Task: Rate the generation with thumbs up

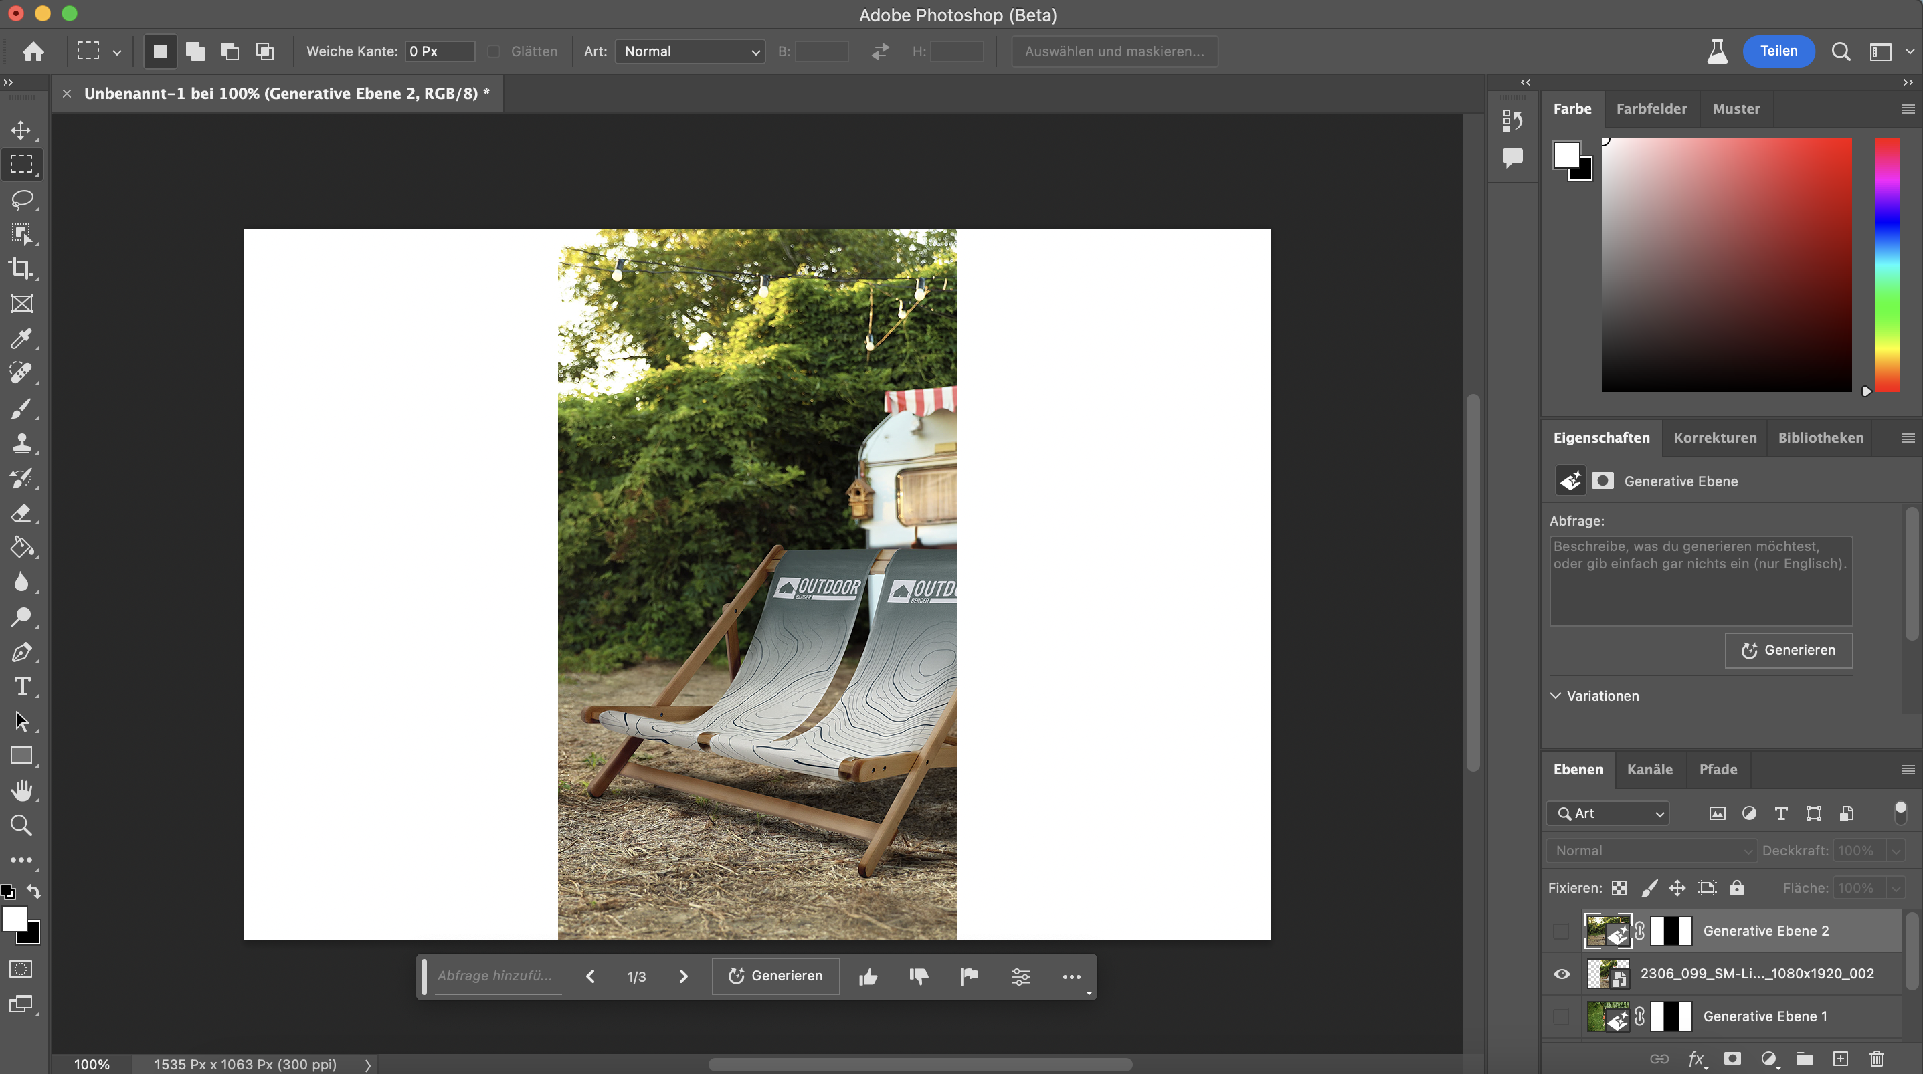Action: point(868,976)
